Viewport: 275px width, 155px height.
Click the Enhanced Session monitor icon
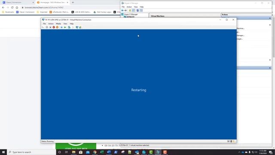click(x=77, y=27)
